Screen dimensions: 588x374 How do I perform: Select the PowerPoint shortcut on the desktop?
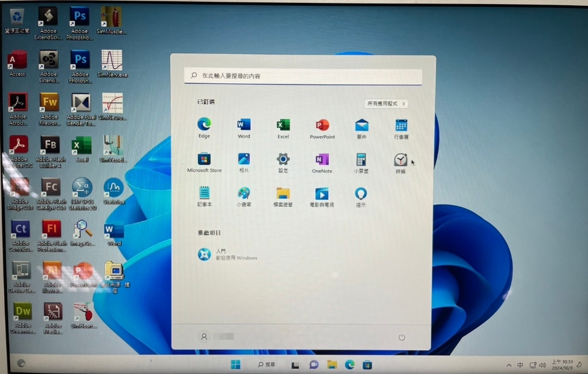[83, 274]
